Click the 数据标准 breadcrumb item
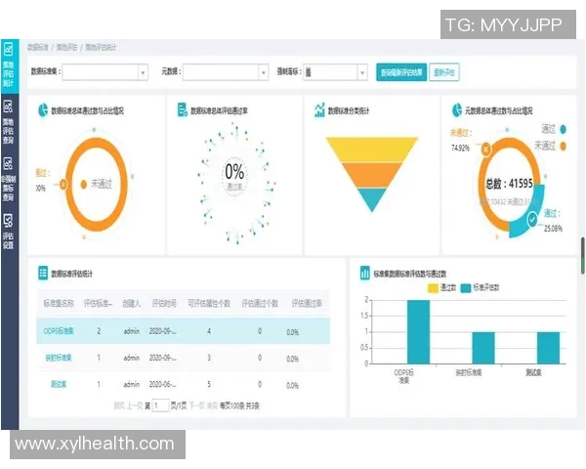This screenshot has height=469, width=586. pos(37,47)
